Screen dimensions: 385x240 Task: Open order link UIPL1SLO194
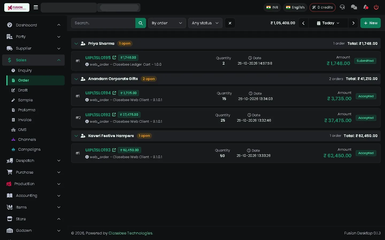pyautogui.click(x=98, y=93)
